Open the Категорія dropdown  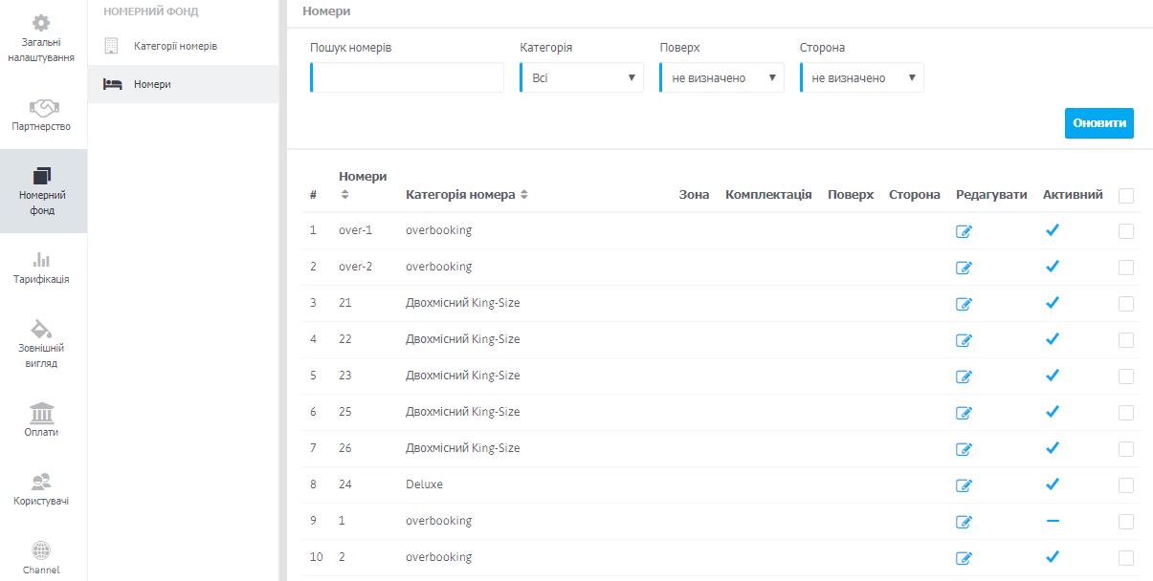point(582,78)
